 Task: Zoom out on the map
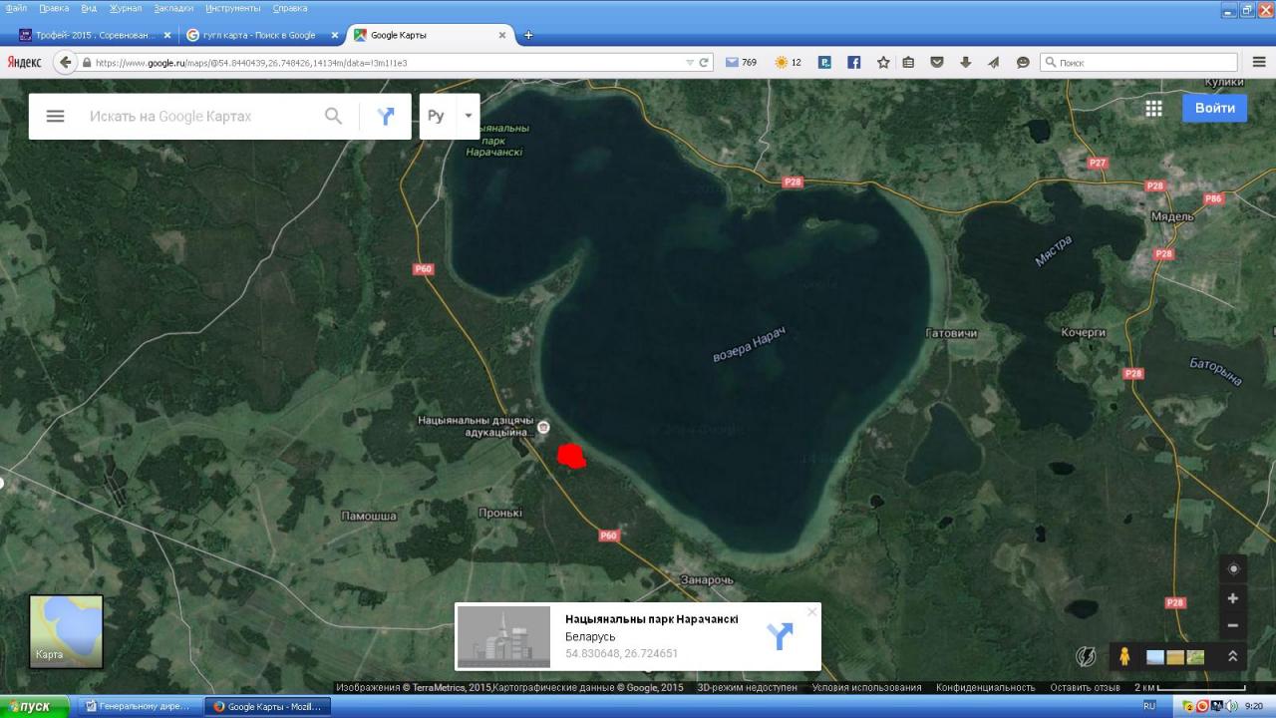point(1233,625)
